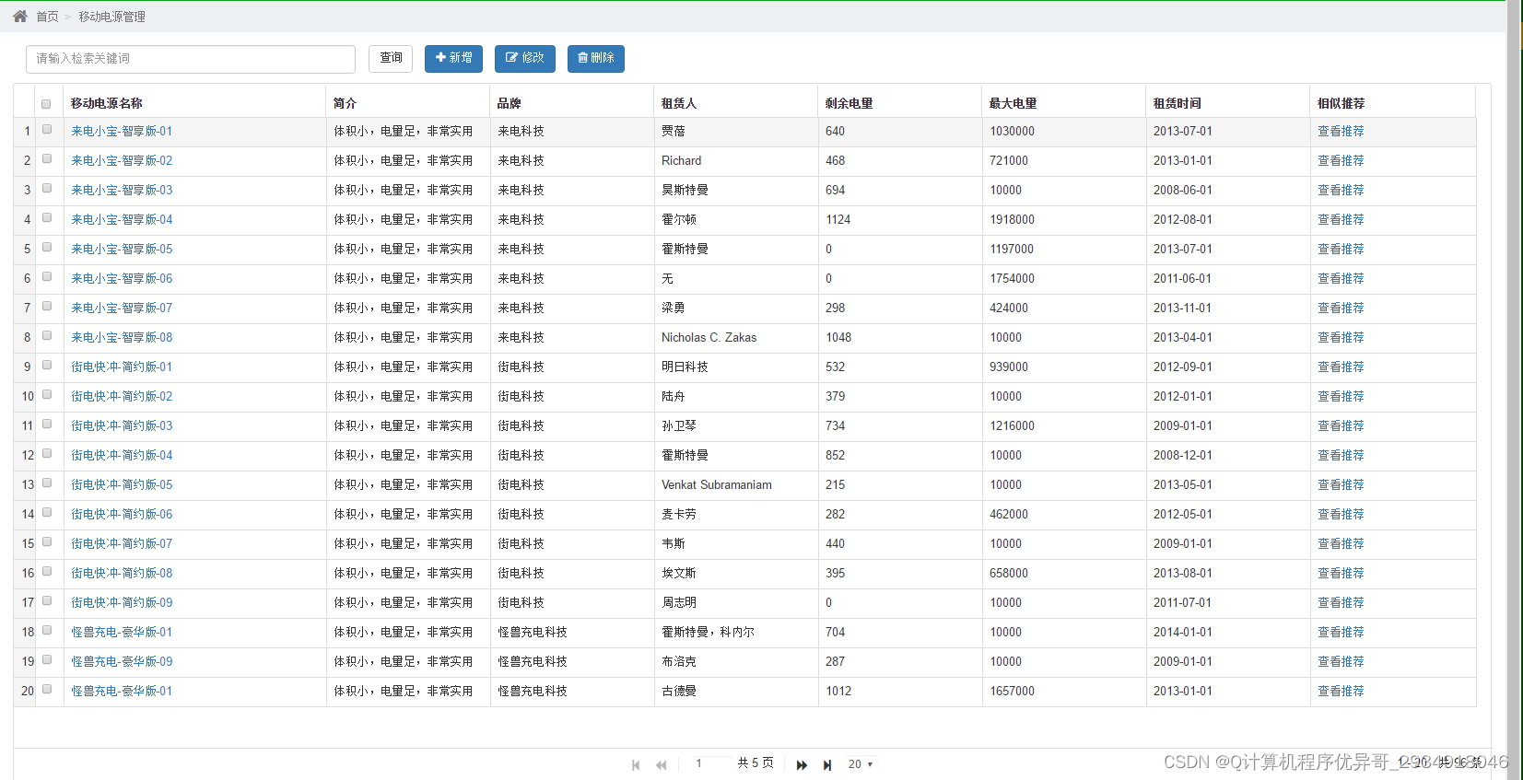Viewport: 1523px width, 780px height.
Task: Open 怪兽充电-豪华版-01 link in row 18
Action: (122, 632)
